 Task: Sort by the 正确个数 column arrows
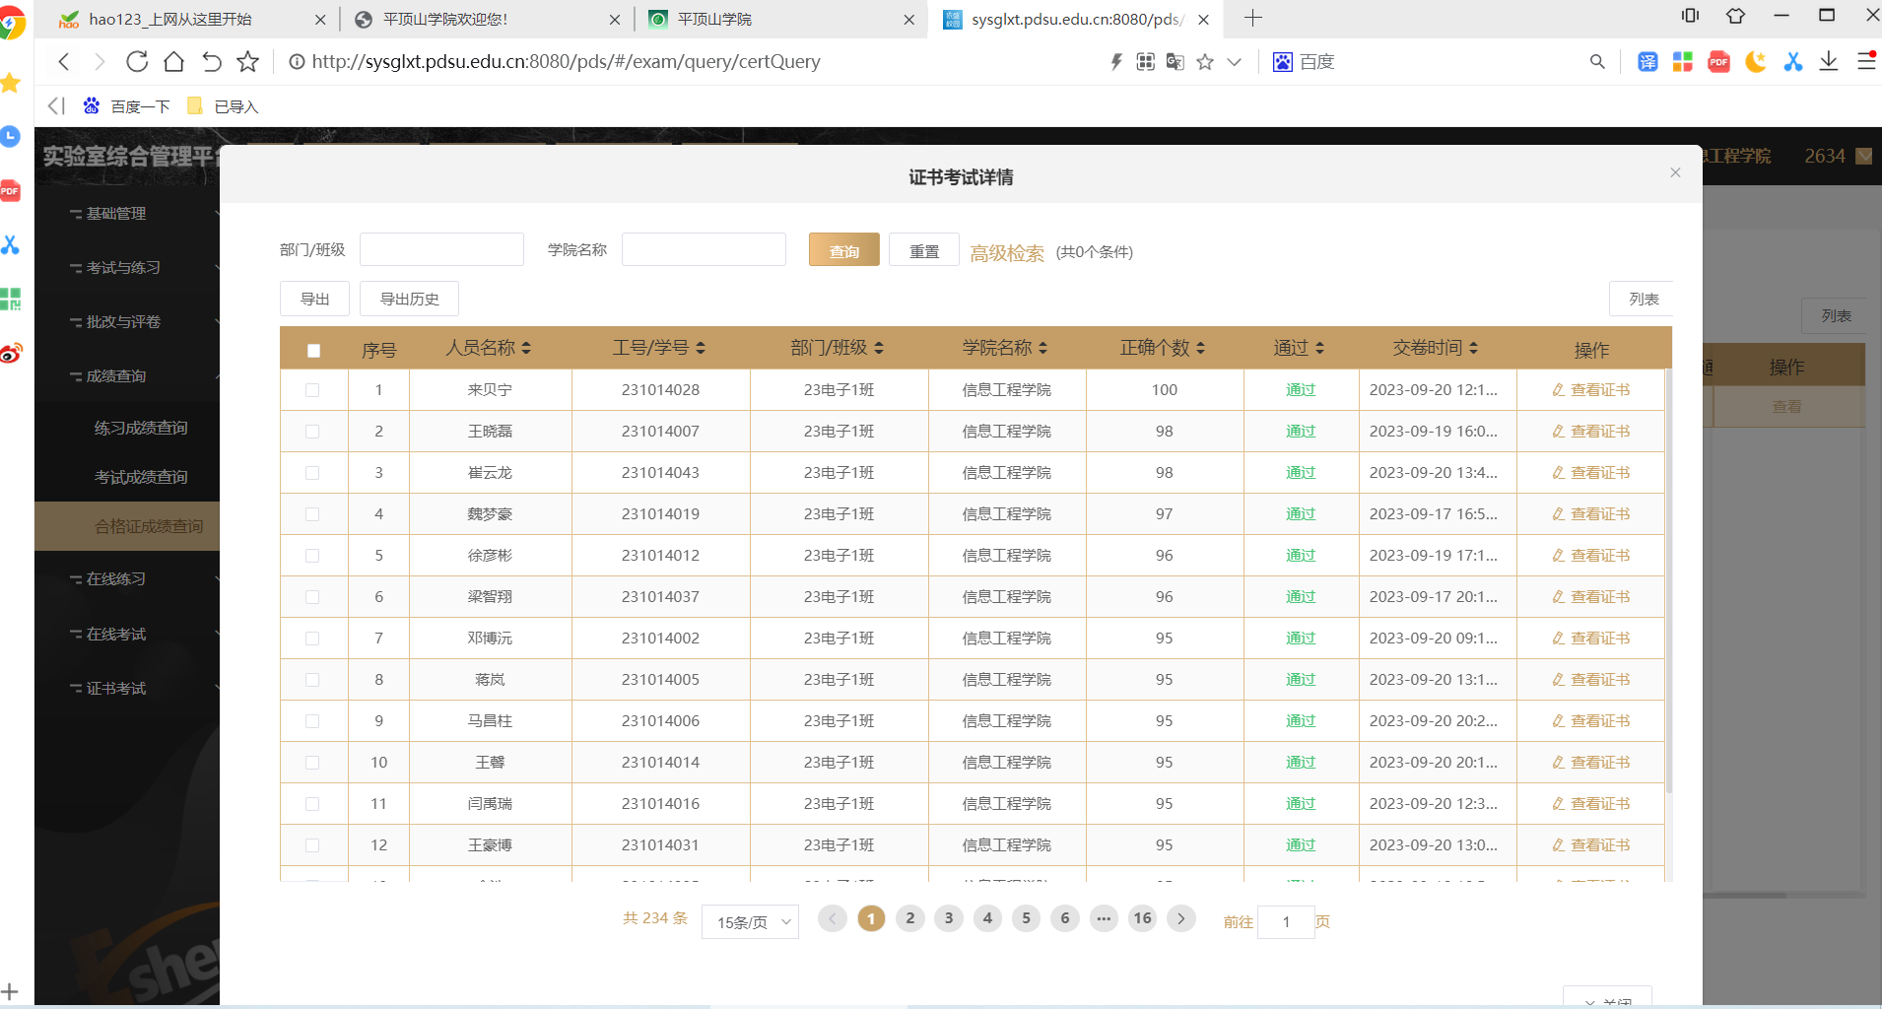click(1200, 348)
